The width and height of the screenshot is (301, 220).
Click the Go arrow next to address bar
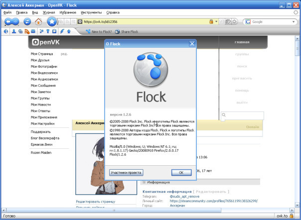[x=234, y=21]
